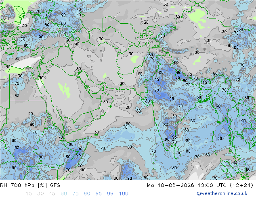
Task: Click legend value 75
Action: click(75, 193)
